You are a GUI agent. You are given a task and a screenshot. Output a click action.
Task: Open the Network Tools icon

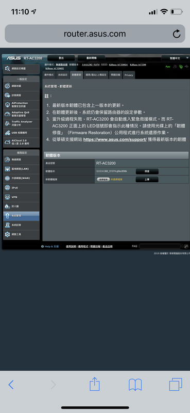pos(7,234)
